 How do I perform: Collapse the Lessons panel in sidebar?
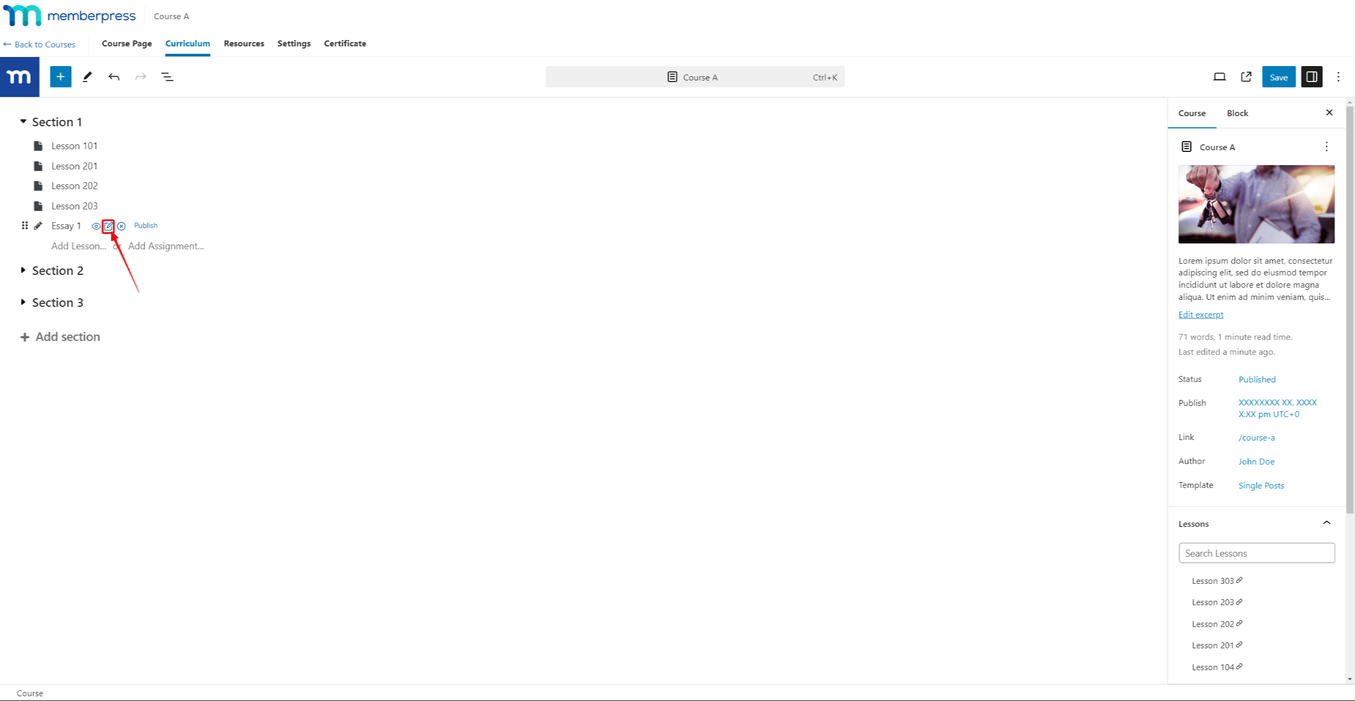[x=1326, y=522]
